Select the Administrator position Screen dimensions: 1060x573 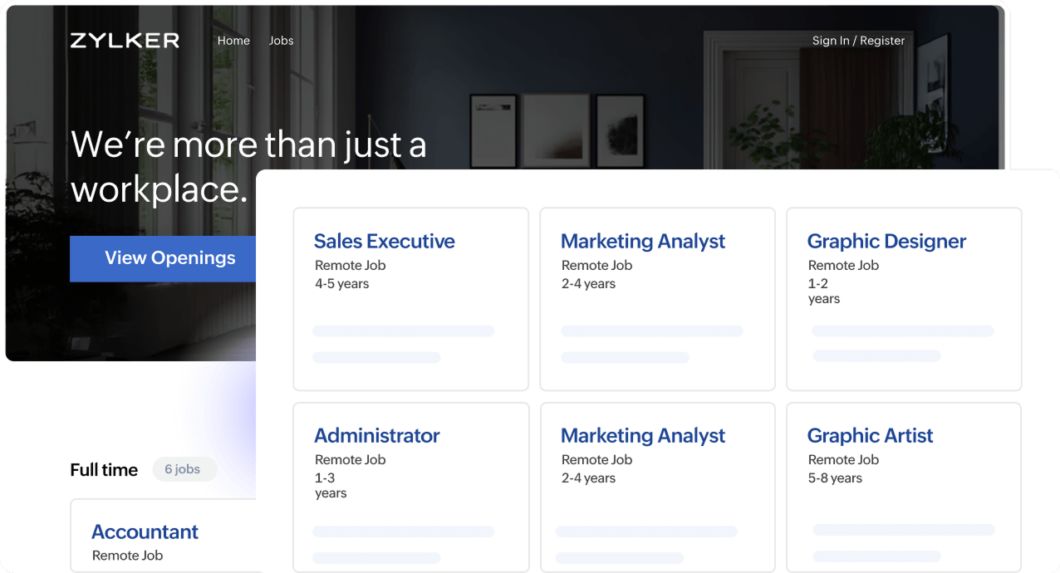[376, 435]
